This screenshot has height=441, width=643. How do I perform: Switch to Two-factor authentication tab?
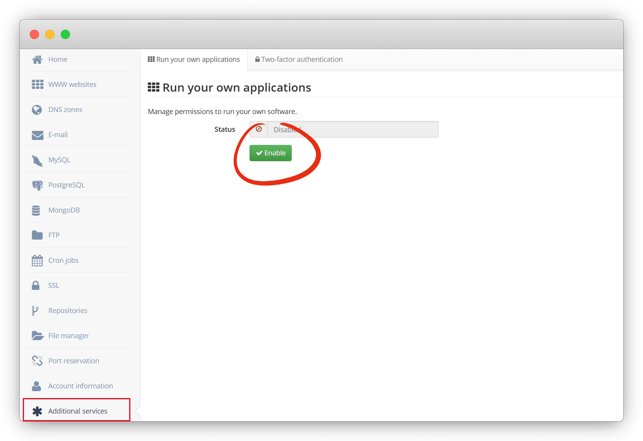(x=299, y=60)
